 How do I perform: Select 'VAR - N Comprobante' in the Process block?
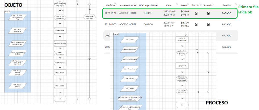[130, 59]
